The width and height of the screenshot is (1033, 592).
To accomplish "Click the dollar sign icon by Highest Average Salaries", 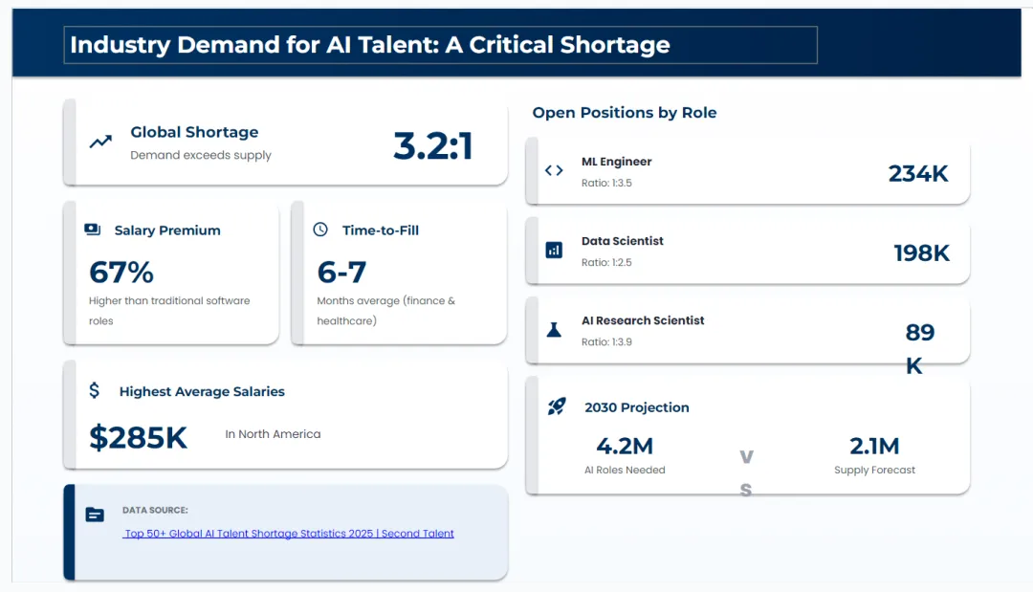I will pos(94,390).
